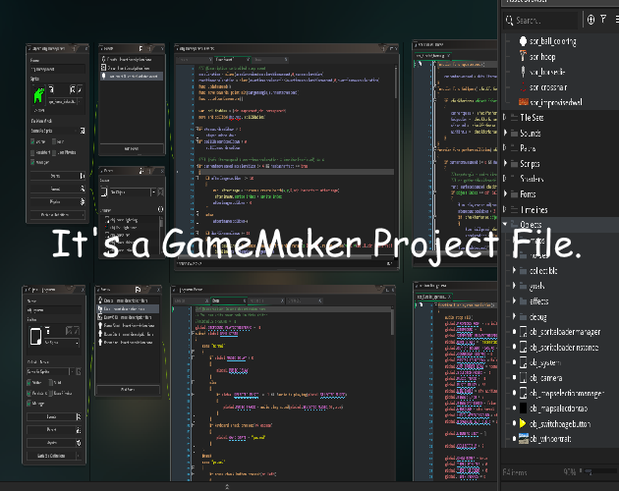
Task: Click edit image pencil icon beside green sprite
Action: 80,89
